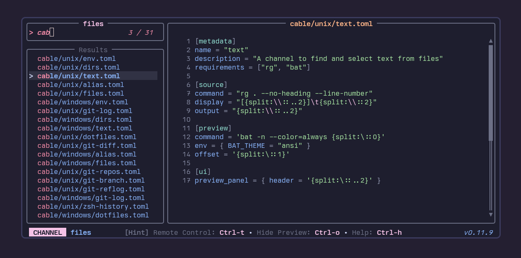Click the version label v0.11.9
The width and height of the screenshot is (521, 258).
coord(478,232)
